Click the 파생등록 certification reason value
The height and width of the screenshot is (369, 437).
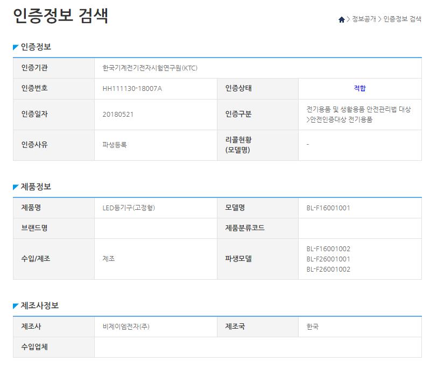tap(115, 145)
